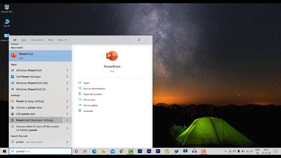Search the web for power

pos(36,142)
